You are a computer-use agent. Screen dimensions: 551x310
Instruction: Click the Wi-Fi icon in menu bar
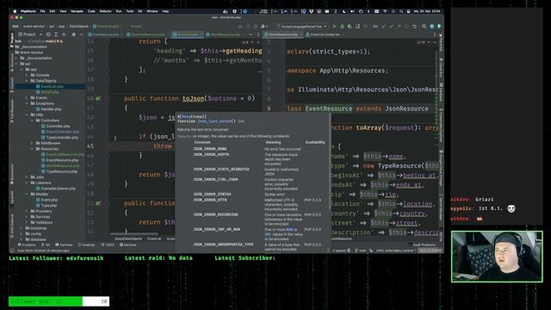[385, 11]
